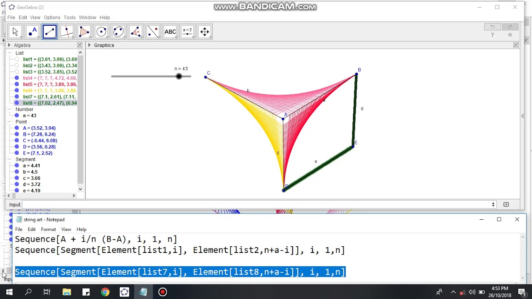
Task: Select the New Point tool
Action: click(32, 32)
